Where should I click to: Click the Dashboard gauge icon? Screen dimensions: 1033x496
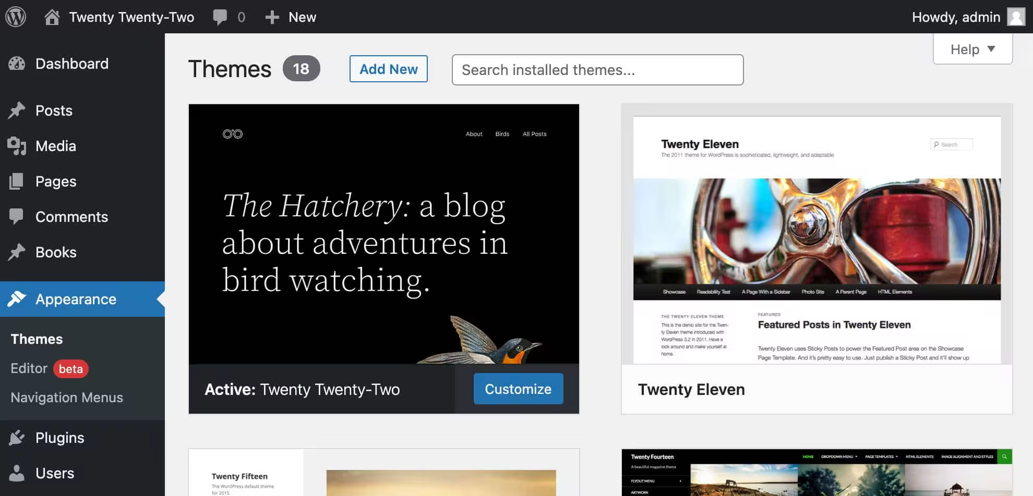[17, 64]
